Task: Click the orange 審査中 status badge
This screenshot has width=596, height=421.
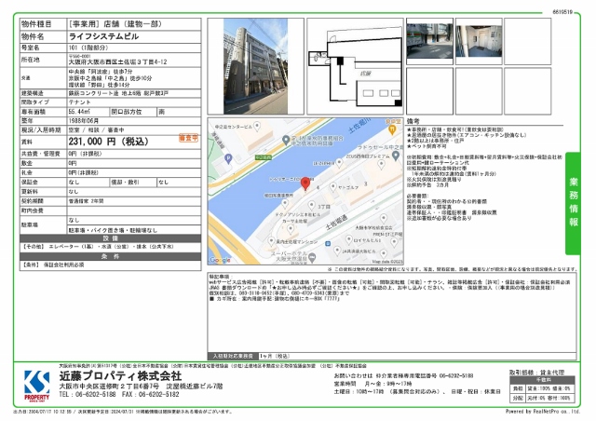Action: [x=188, y=138]
